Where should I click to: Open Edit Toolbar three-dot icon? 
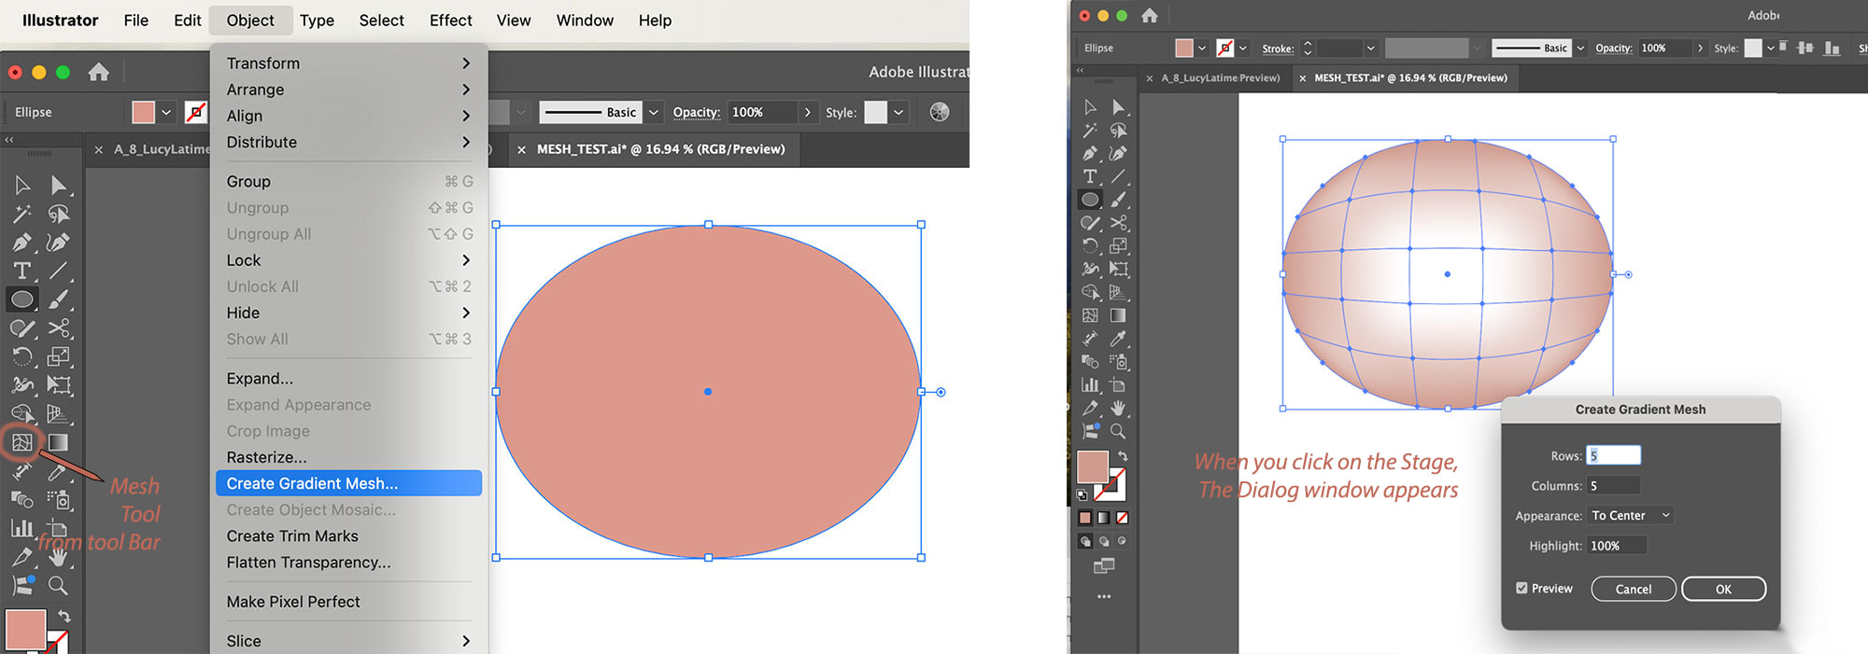(1104, 596)
